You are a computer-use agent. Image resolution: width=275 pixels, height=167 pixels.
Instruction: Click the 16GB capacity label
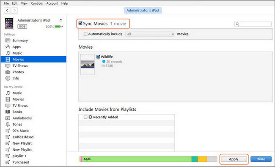point(22,27)
